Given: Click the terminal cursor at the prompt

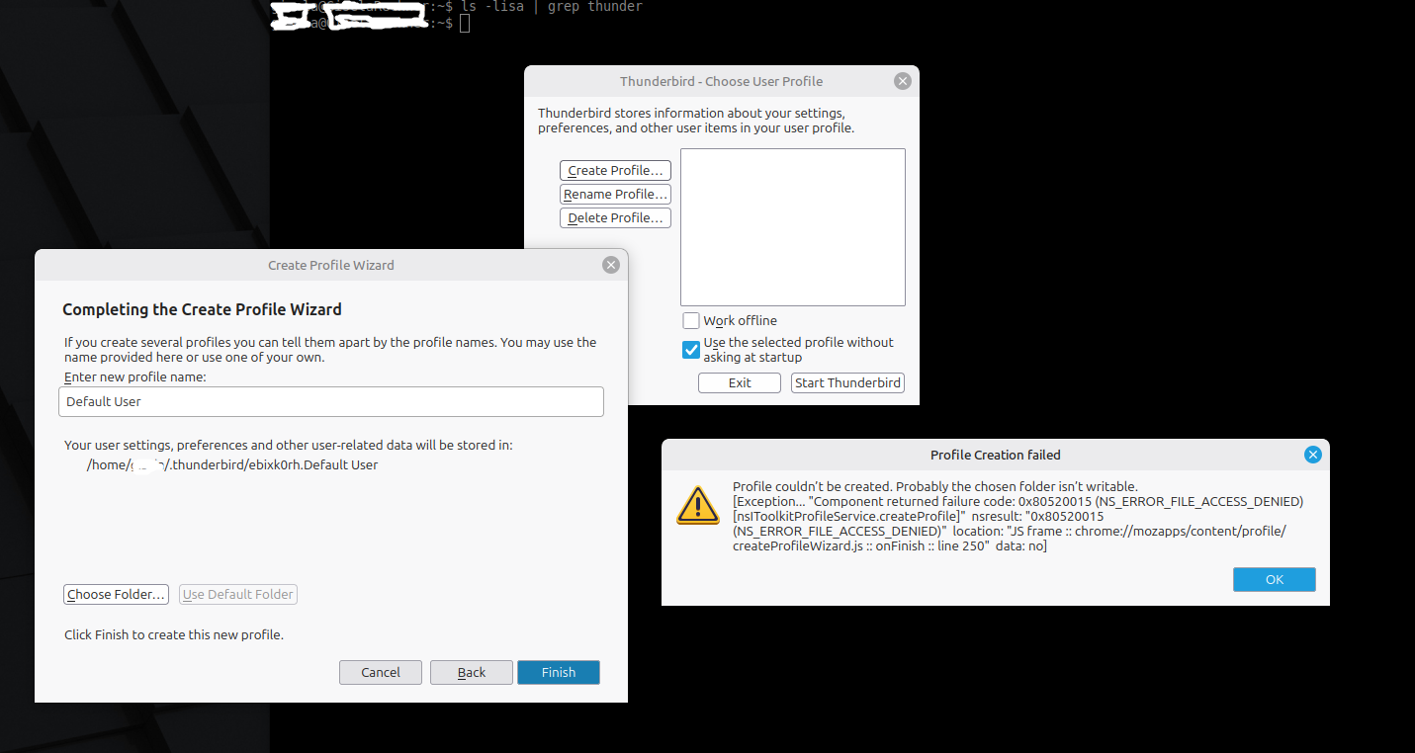Looking at the screenshot, I should point(465,23).
